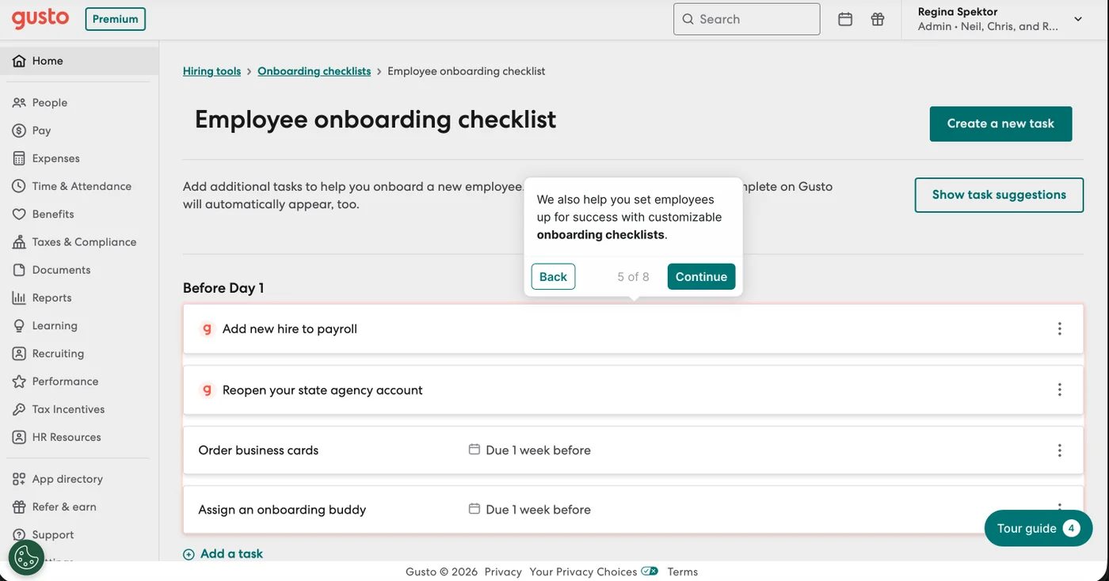The width and height of the screenshot is (1109, 581).
Task: Click the Create a new task button
Action: coord(1000,123)
